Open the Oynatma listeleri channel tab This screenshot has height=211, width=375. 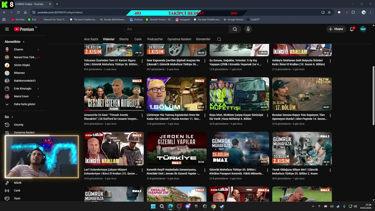click(x=179, y=39)
